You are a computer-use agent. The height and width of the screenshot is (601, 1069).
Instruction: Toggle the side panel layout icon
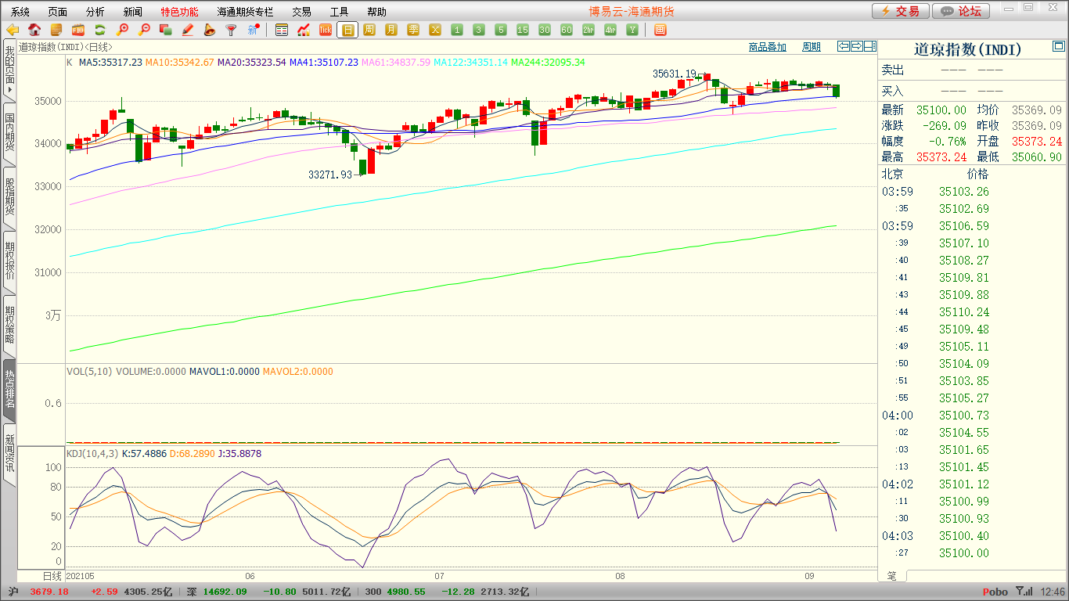click(x=870, y=46)
